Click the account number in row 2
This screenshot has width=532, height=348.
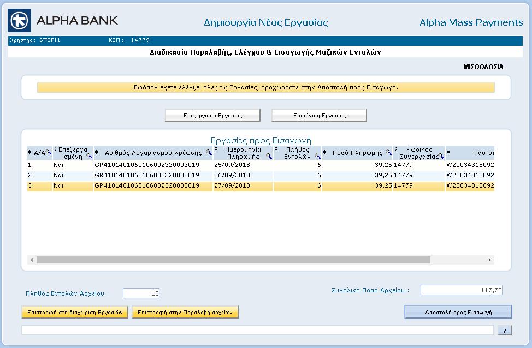pos(147,176)
